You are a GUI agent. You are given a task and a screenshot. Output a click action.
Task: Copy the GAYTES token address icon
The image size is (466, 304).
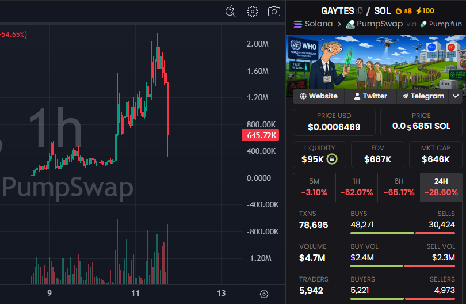[360, 11]
